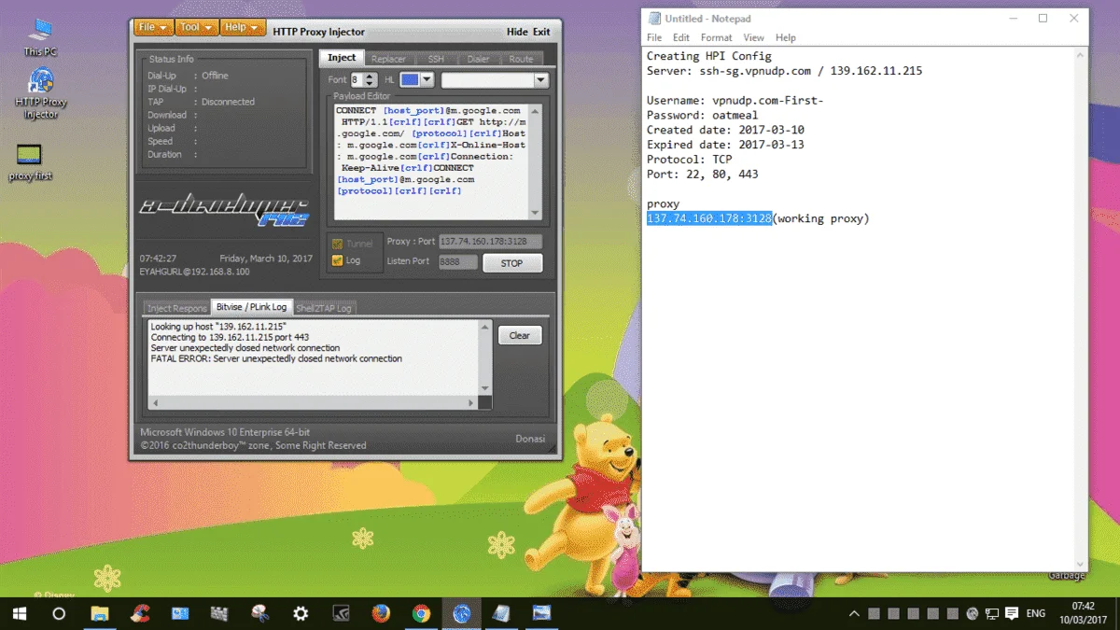This screenshot has width=1120, height=630.
Task: Open the Bitvise / PLink Log tab
Action: tap(252, 307)
